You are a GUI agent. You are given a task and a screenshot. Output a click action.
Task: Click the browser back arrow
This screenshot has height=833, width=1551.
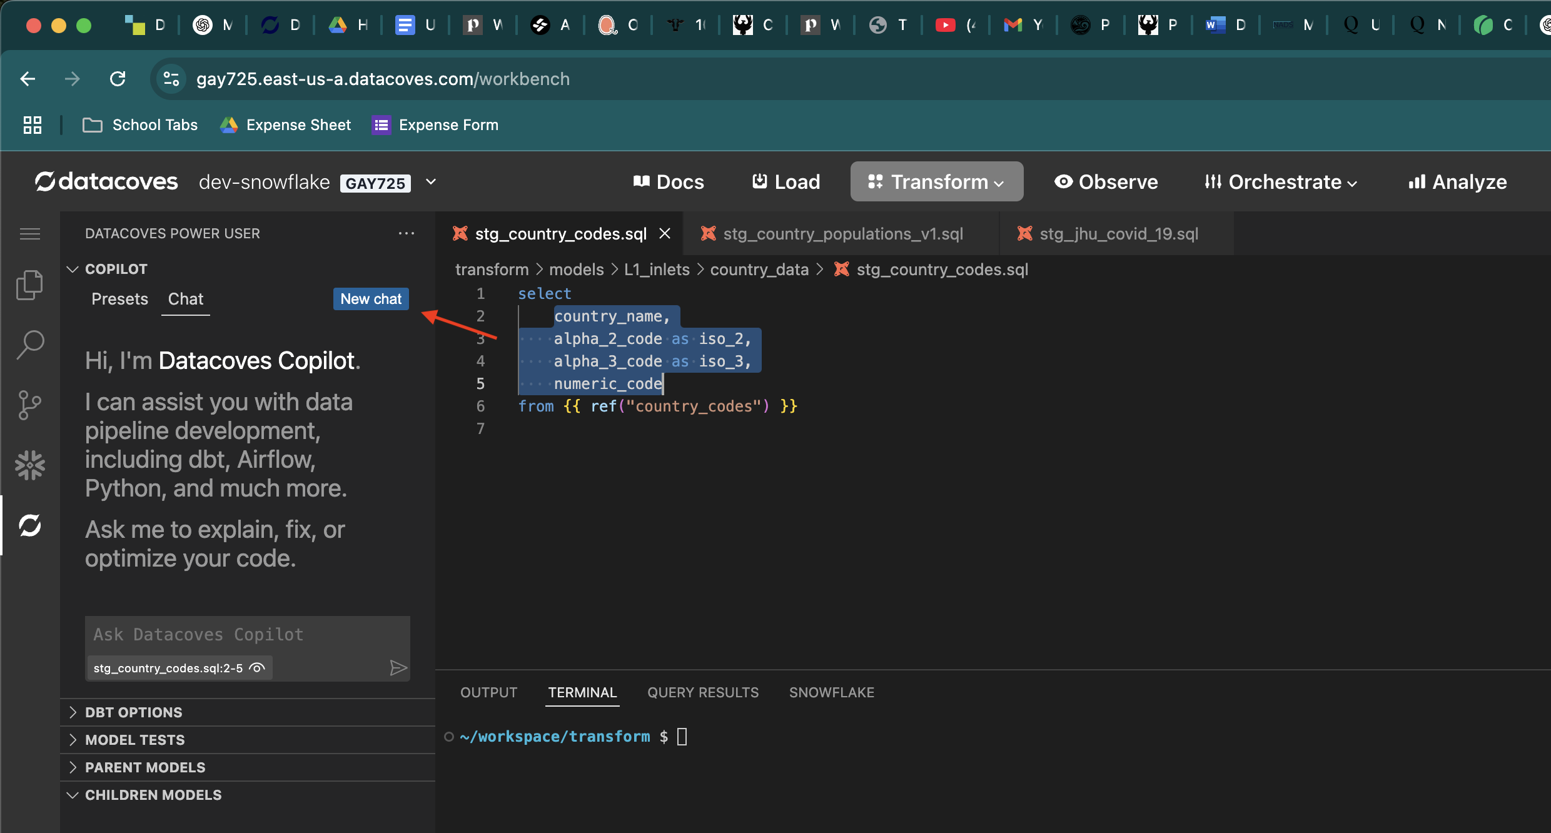(x=28, y=79)
